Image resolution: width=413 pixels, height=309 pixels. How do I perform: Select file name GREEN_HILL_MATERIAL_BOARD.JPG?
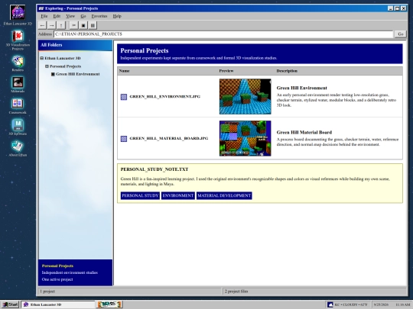coord(169,138)
